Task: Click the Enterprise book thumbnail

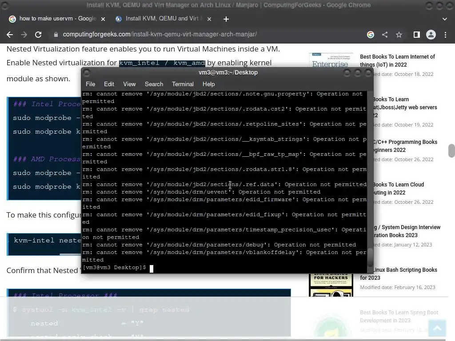Action: [x=331, y=60]
